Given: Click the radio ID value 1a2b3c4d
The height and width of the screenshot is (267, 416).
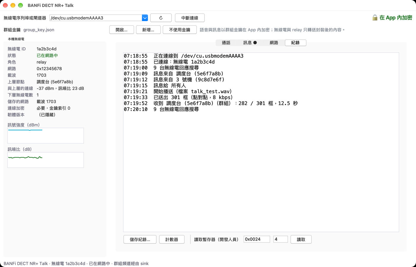Looking at the screenshot, I should tap(47, 49).
